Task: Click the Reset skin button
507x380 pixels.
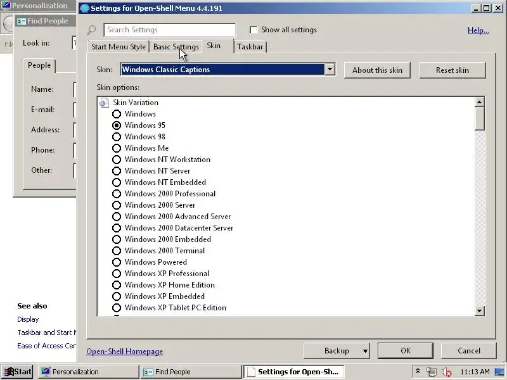Action: (452, 70)
